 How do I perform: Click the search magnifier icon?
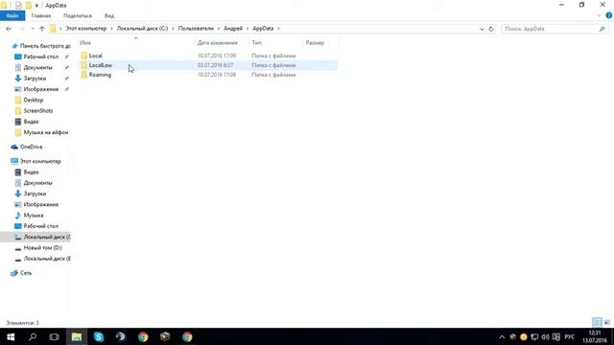(602, 29)
